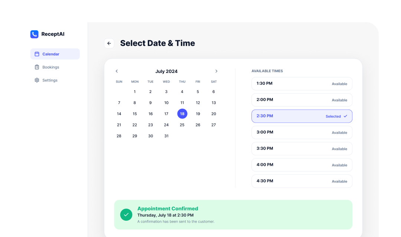
Task: Click the July 2024 month heading
Action: 166,71
